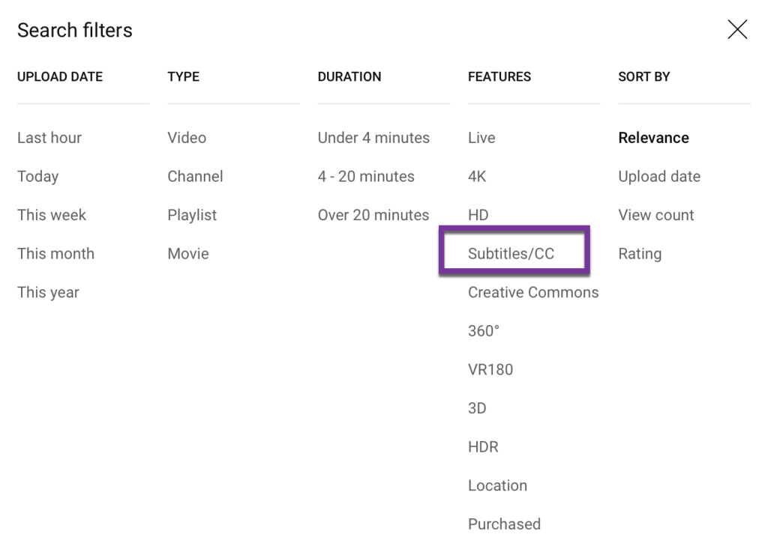Filter results to Channel type
The width and height of the screenshot is (768, 552).
[x=195, y=177]
